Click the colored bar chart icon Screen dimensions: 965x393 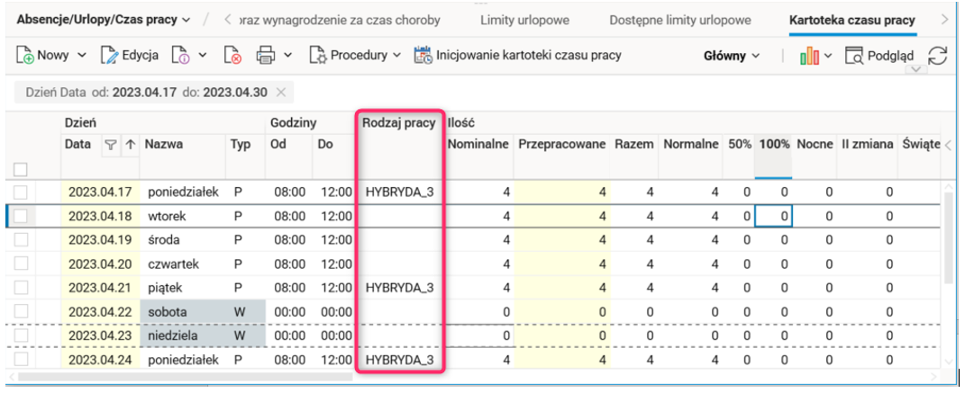pyautogui.click(x=809, y=56)
